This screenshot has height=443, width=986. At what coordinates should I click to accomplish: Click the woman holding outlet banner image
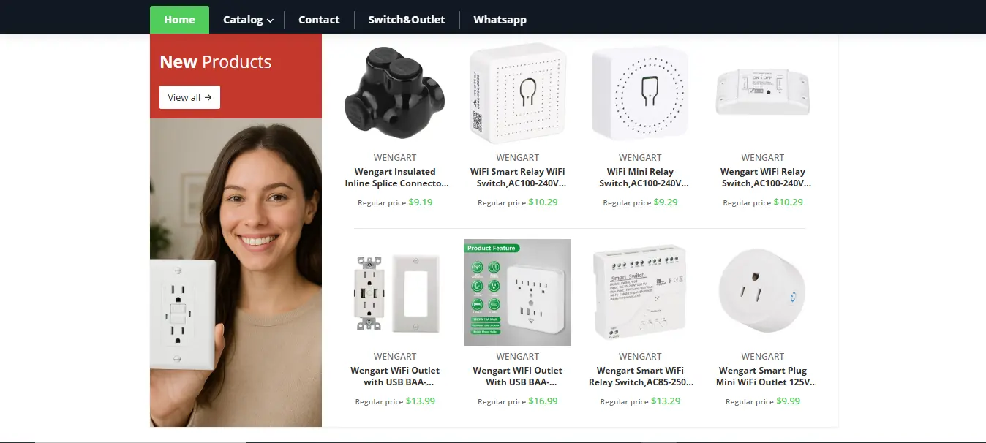click(236, 273)
